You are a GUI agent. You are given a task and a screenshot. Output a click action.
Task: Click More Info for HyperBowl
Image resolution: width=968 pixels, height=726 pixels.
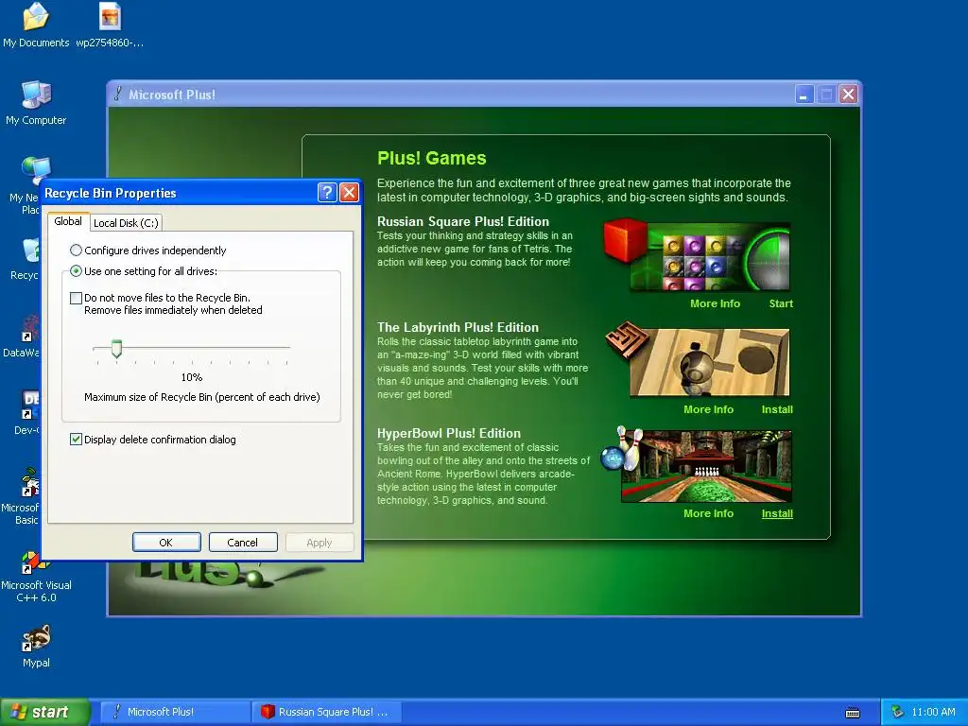(x=708, y=513)
